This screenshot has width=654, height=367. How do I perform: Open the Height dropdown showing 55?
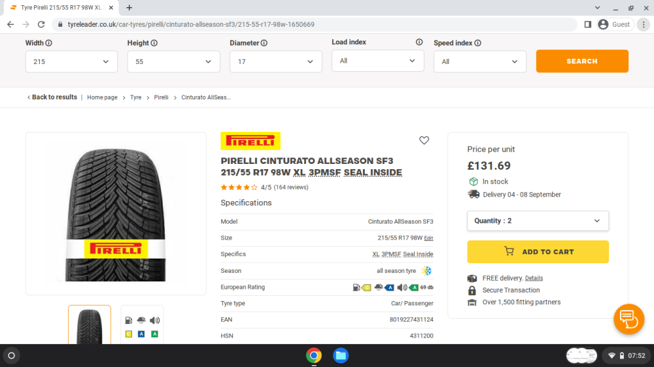point(173,61)
